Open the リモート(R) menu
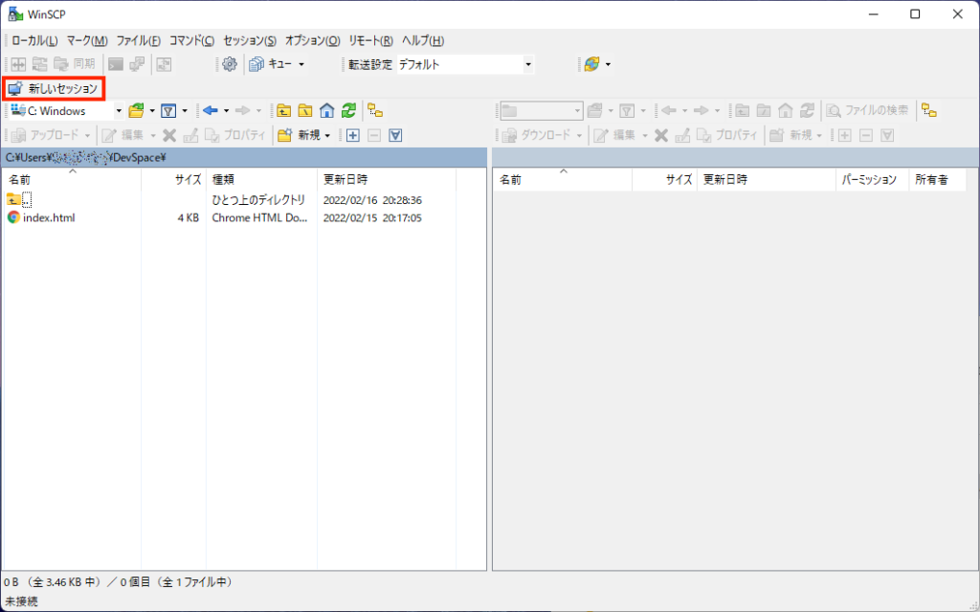The width and height of the screenshot is (980, 612). 371,40
